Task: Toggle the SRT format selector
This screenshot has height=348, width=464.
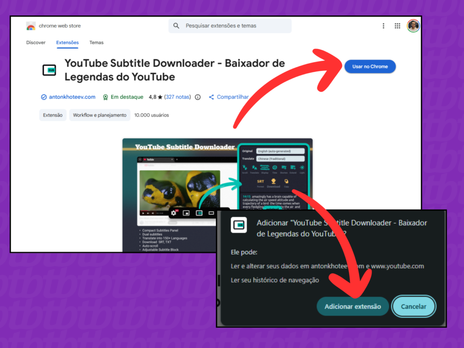Action: (260, 181)
